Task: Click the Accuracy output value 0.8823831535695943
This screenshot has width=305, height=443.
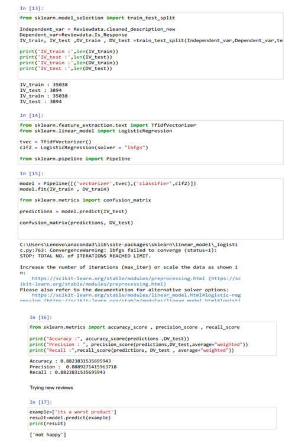Action: pos(85,361)
